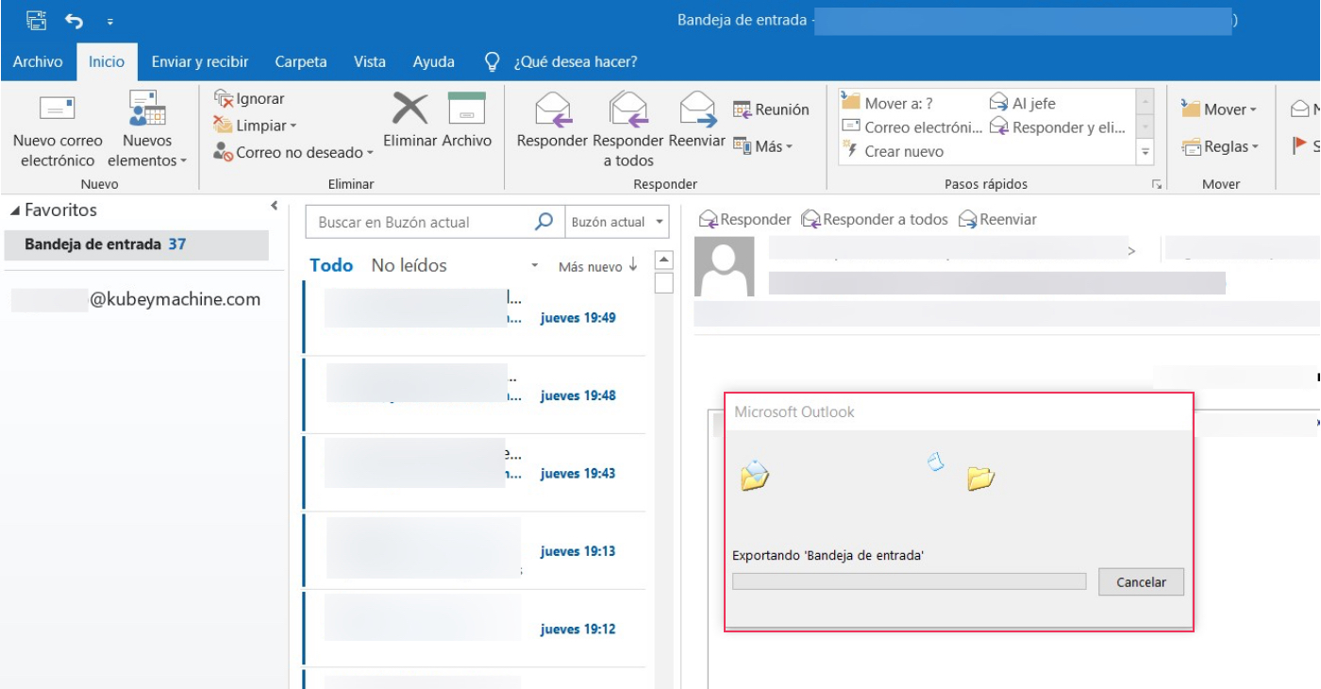Open the Reglas dropdown menu
This screenshot has width=1321, height=689.
tap(1219, 146)
